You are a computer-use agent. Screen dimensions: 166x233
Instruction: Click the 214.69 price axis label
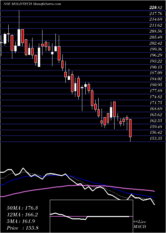pos(156,19)
